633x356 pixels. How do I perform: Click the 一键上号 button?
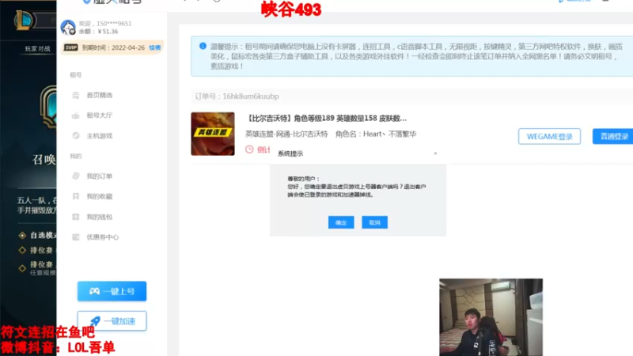(x=112, y=291)
